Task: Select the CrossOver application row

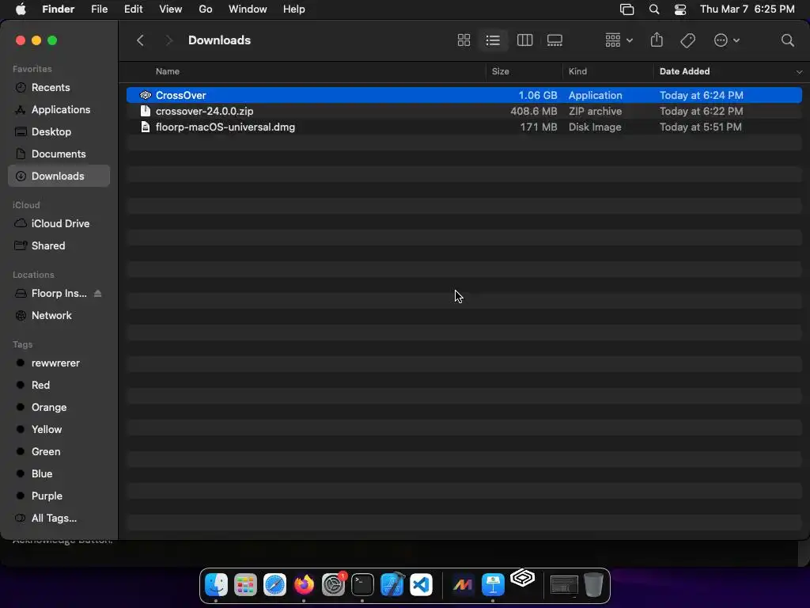Action: point(464,95)
